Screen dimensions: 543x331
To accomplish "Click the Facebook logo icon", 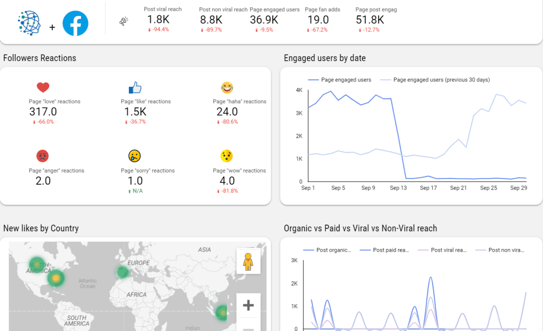I will coord(75,23).
